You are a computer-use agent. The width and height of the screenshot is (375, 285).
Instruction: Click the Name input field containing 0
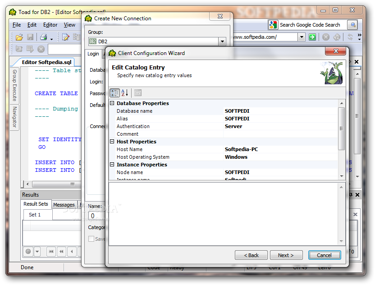click(96, 216)
